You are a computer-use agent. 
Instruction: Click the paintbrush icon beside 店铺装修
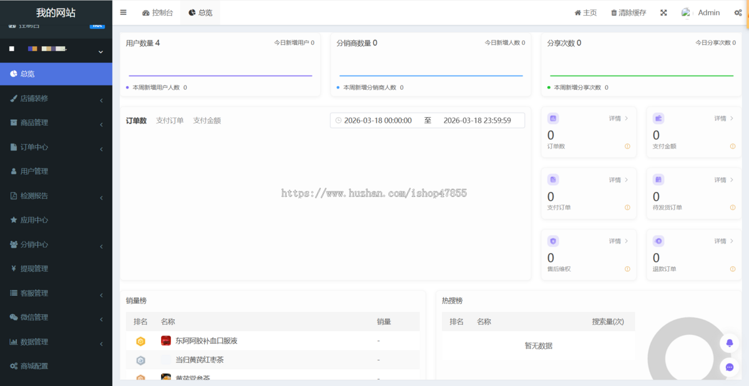14,99
